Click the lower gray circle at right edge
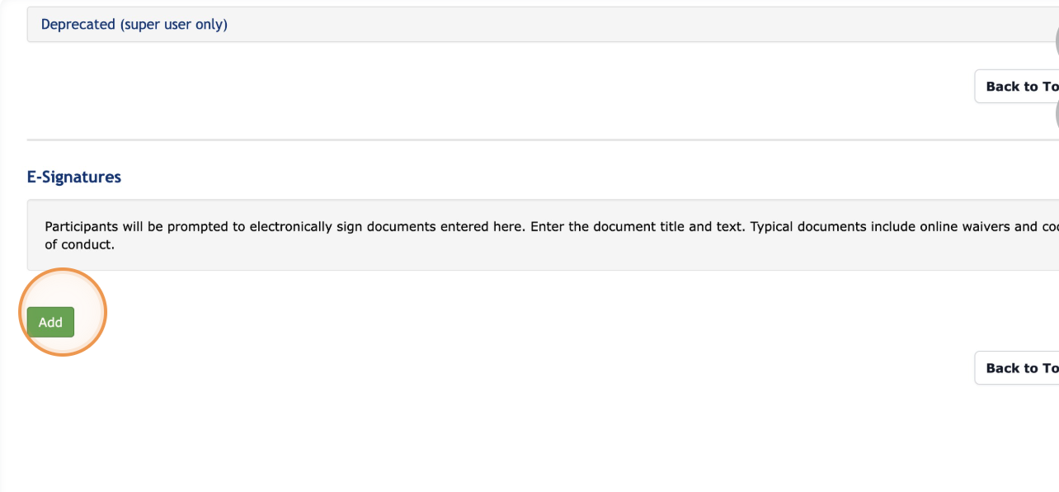 click(x=1056, y=116)
